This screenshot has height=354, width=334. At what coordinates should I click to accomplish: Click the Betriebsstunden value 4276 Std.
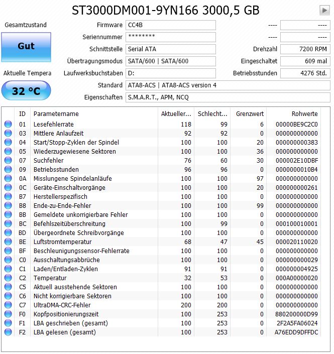pyautogui.click(x=305, y=73)
